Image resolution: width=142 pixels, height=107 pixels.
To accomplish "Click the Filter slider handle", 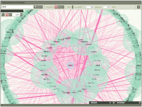I will tap(73, 7).
